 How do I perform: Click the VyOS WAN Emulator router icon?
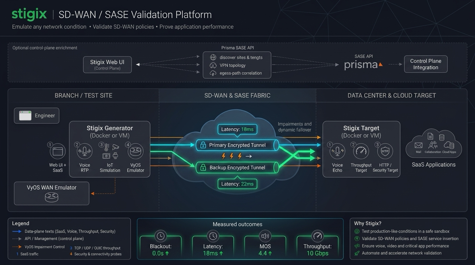[x=51, y=197]
